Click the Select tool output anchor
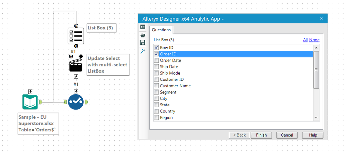Viewport: 344px width, 152px height. pyautogui.click(x=86, y=102)
